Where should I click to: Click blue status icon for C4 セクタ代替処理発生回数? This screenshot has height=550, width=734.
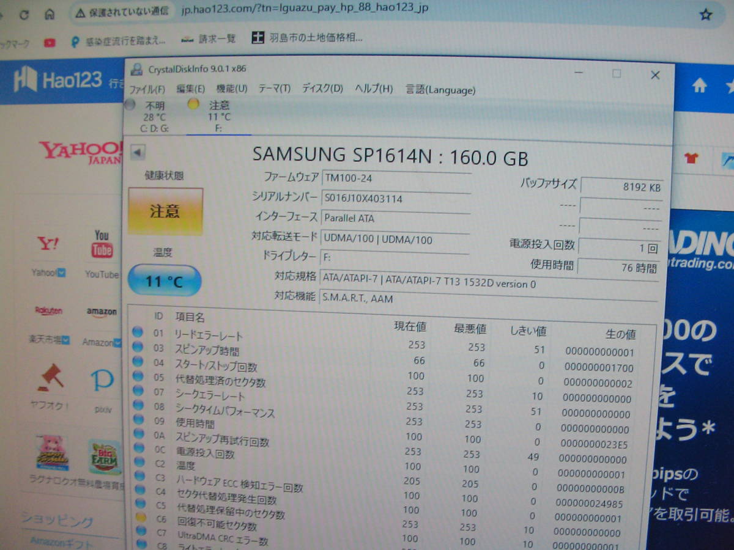coord(141,491)
